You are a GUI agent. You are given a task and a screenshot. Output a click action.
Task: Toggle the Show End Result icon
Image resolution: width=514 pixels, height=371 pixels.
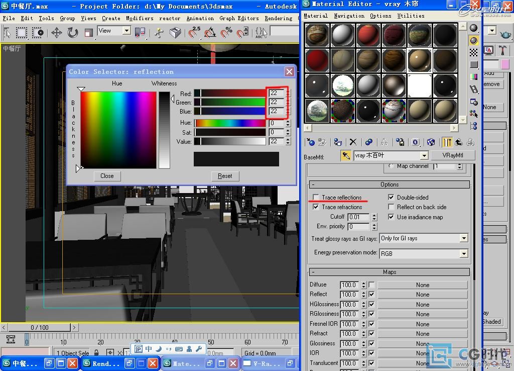click(447, 142)
